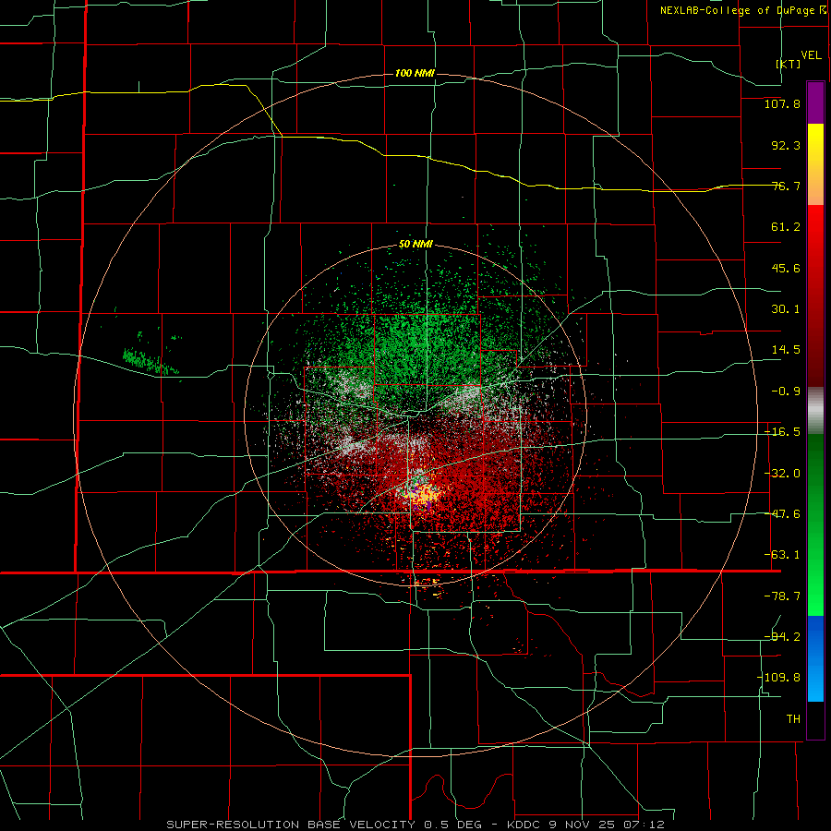Click the 50 NMI range ring label
Viewport: 831px width, 831px height.
click(415, 245)
